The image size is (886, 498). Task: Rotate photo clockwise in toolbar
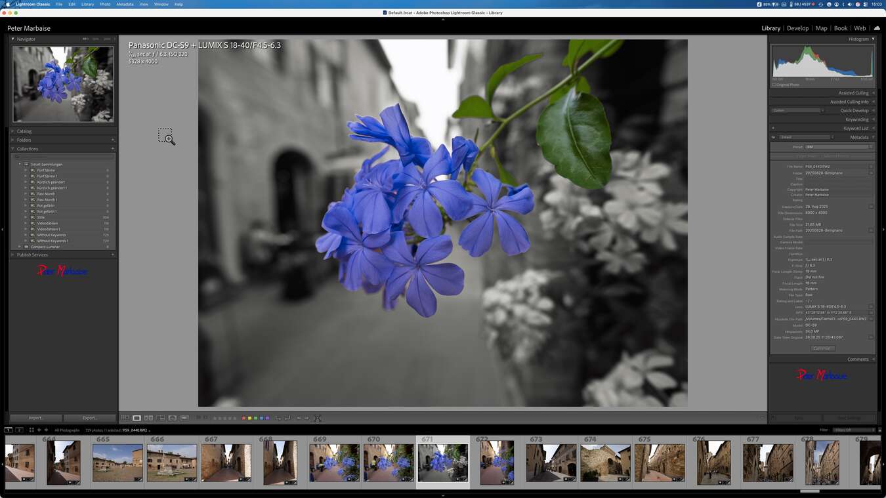tap(287, 418)
